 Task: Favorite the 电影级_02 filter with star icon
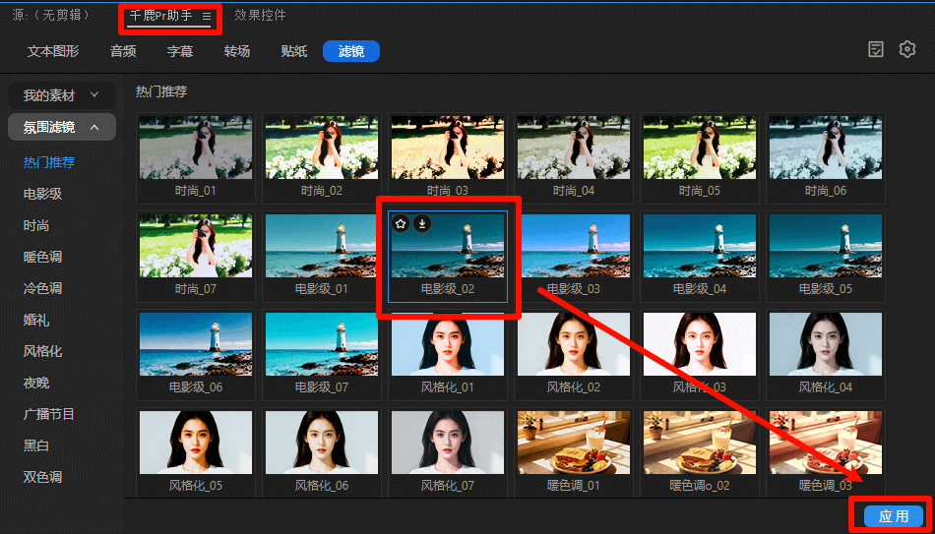(402, 224)
